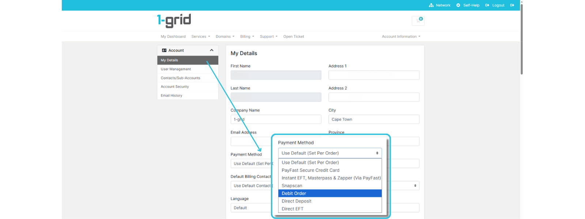This screenshot has width=585, height=219.
Task: Click the Company Name input field
Action: [x=276, y=119]
